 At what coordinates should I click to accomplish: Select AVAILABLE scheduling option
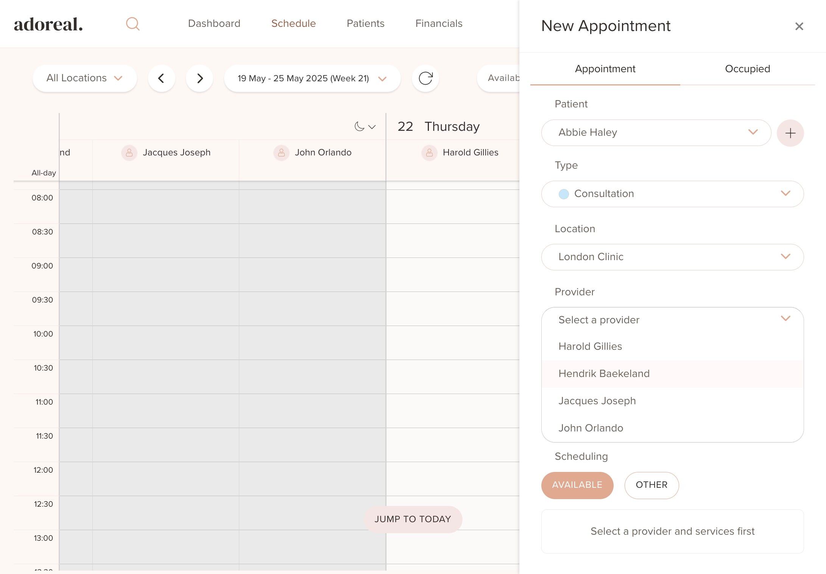coord(577,485)
